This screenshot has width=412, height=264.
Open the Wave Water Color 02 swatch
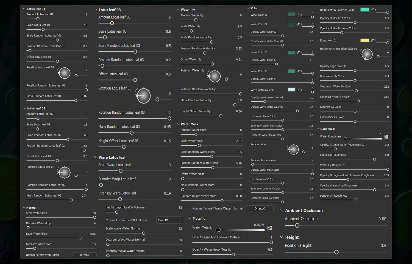click(291, 90)
